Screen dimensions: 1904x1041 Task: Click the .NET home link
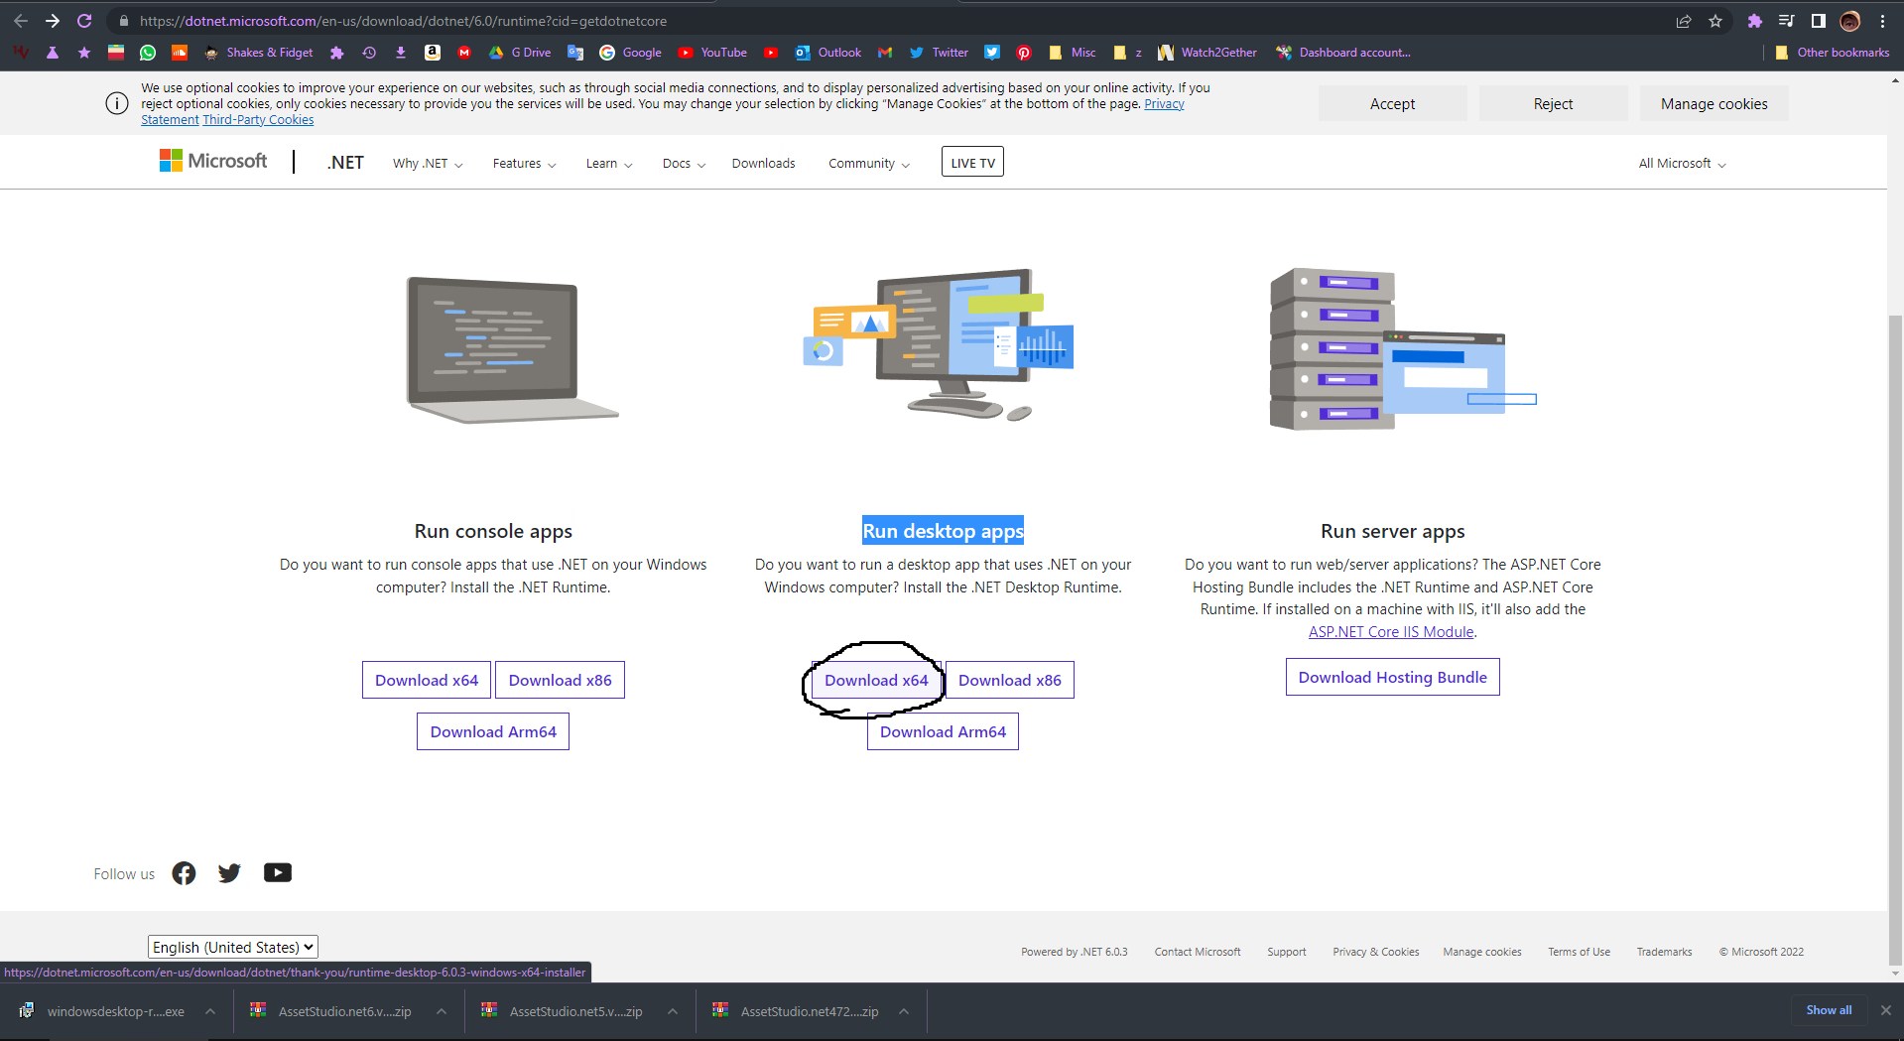pyautogui.click(x=345, y=163)
